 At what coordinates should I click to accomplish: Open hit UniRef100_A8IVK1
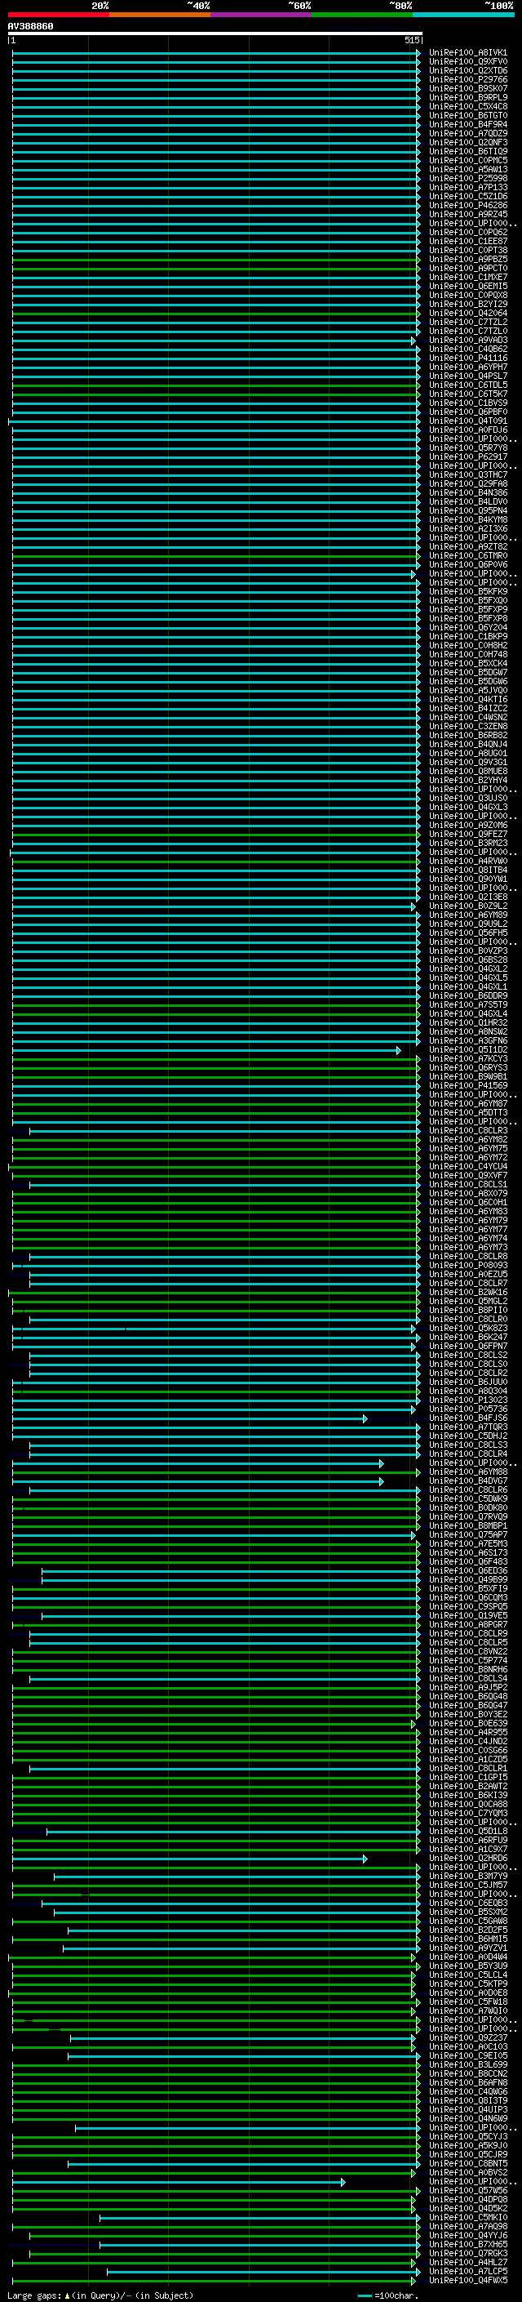click(467, 53)
